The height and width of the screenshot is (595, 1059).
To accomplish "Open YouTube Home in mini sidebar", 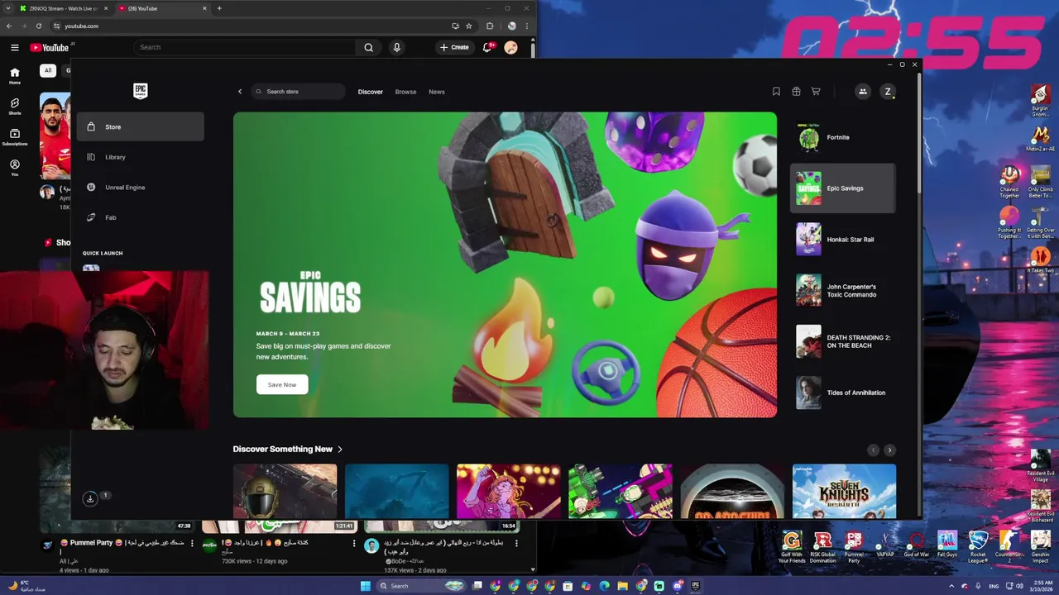I will click(x=15, y=76).
